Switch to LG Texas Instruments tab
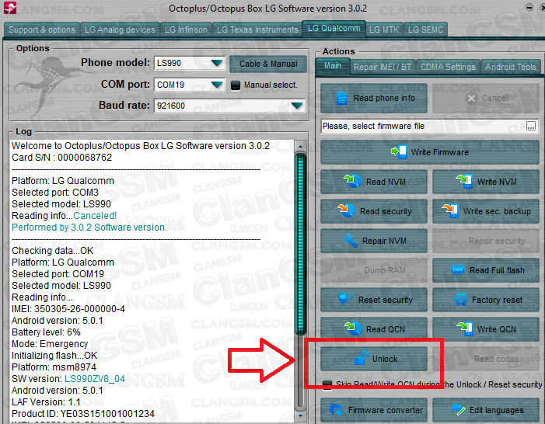The height and width of the screenshot is (424, 545). (257, 30)
